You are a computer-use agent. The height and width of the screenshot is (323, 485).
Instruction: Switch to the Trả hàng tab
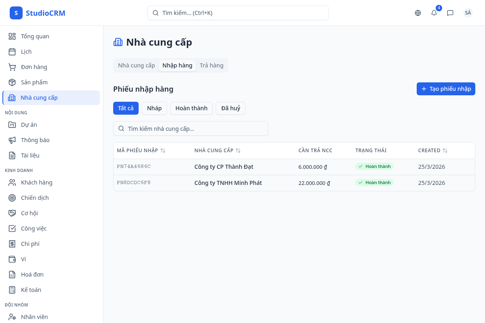[211, 65]
